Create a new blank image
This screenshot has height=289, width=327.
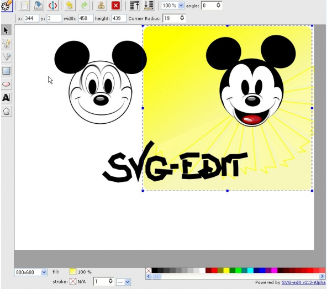[x=24, y=6]
